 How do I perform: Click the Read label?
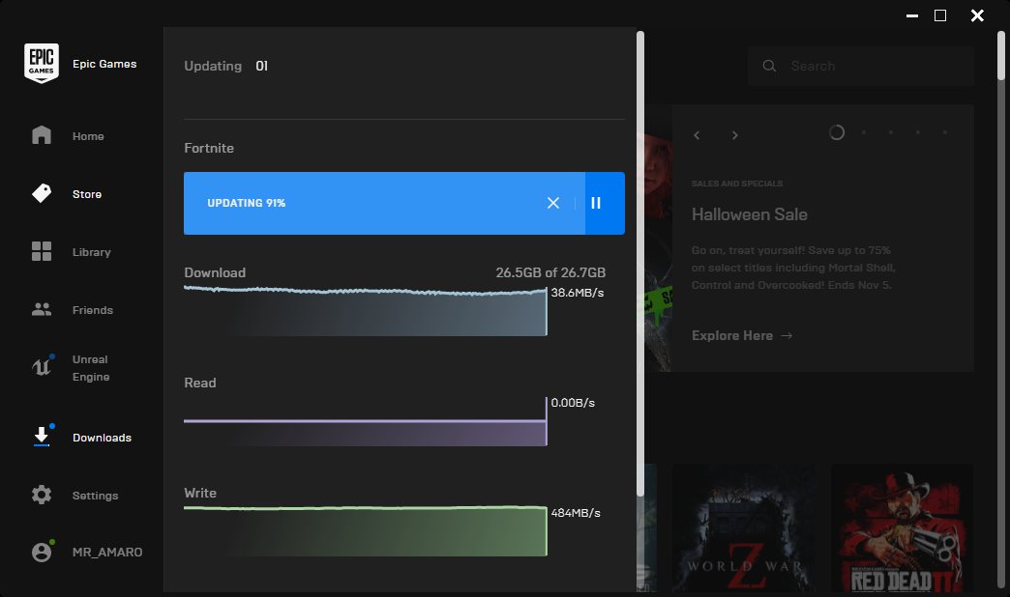click(x=199, y=383)
